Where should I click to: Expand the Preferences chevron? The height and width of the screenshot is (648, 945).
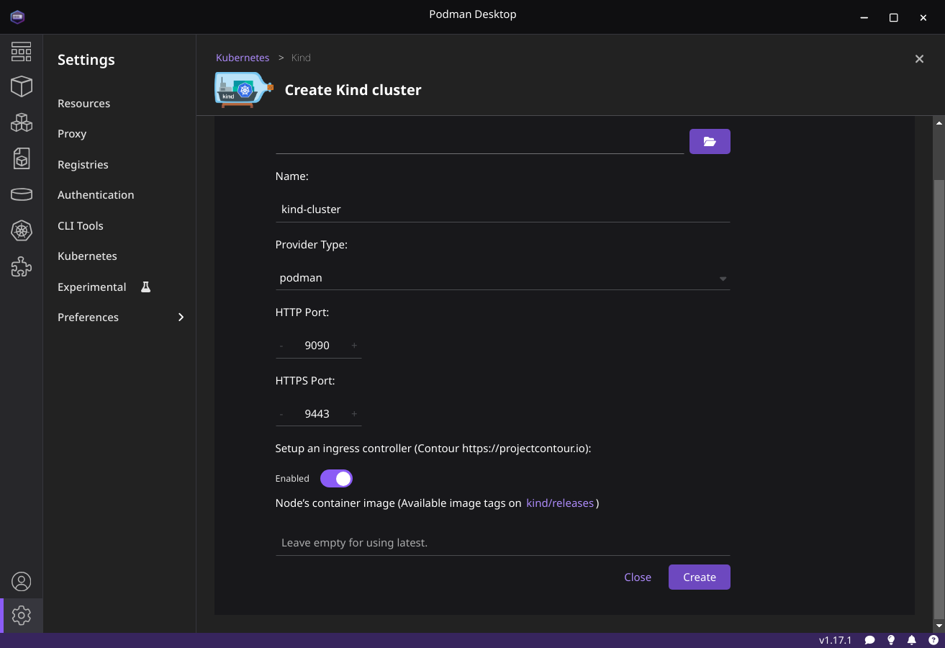[181, 317]
